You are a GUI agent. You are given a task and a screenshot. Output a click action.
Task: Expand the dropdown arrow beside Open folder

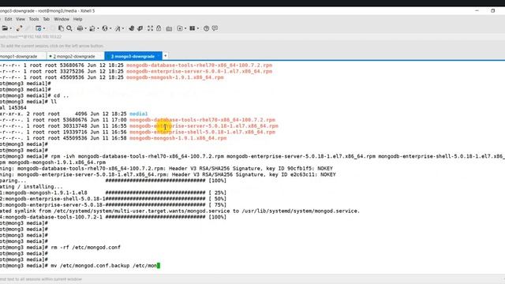click(x=10, y=28)
